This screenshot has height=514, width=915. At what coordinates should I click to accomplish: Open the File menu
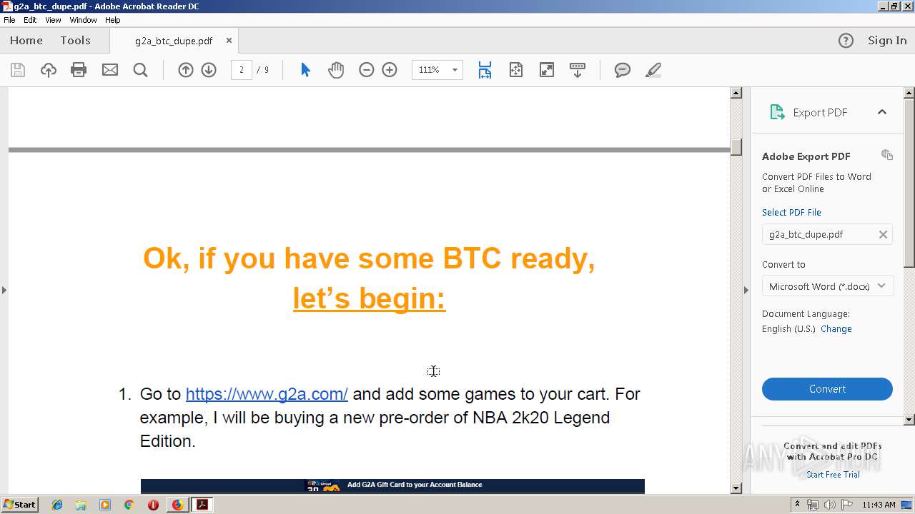click(x=9, y=20)
